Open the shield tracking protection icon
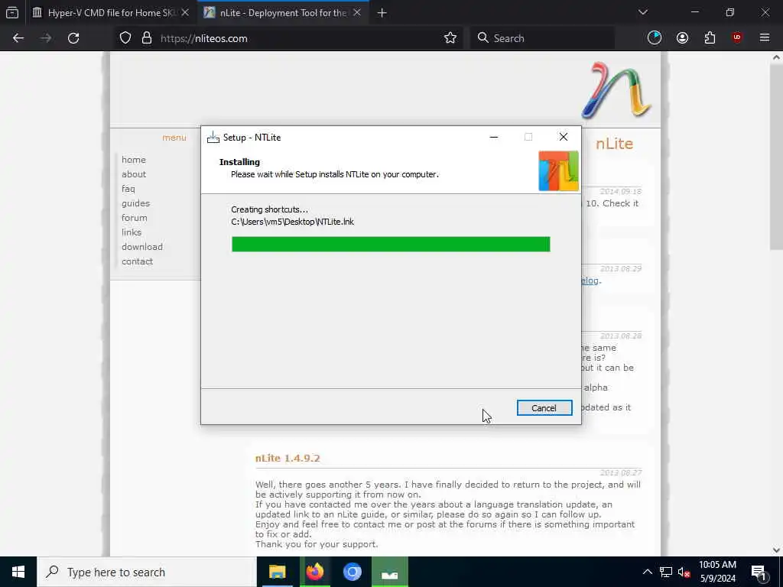 tap(125, 38)
